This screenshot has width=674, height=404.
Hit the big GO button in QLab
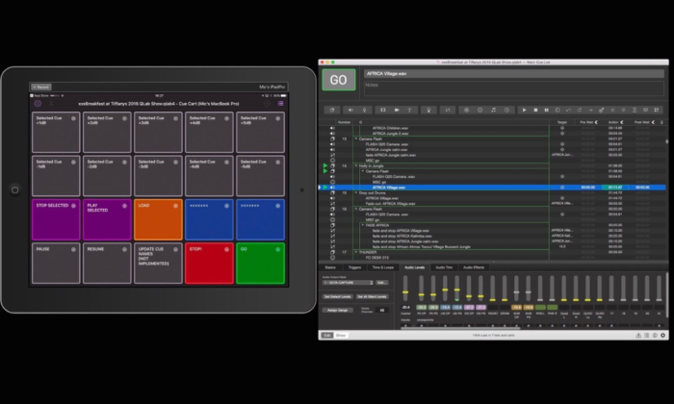click(x=339, y=80)
